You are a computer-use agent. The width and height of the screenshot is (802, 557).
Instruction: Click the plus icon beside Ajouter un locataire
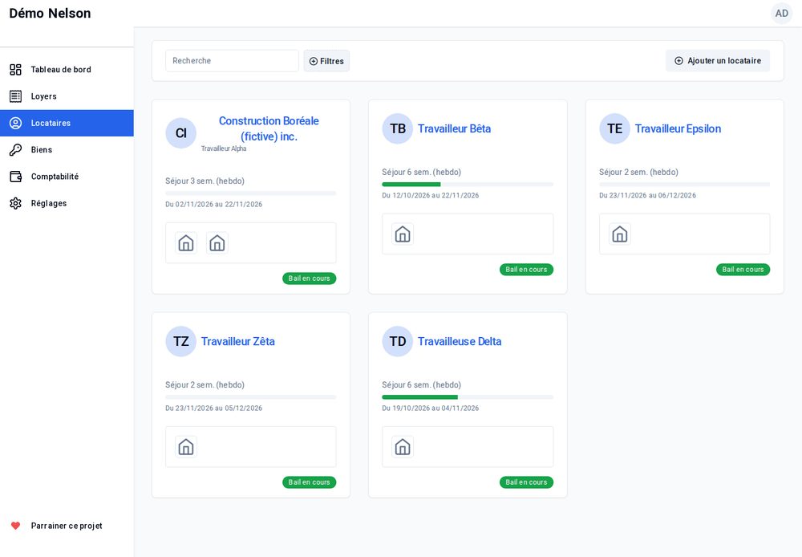[x=678, y=61]
